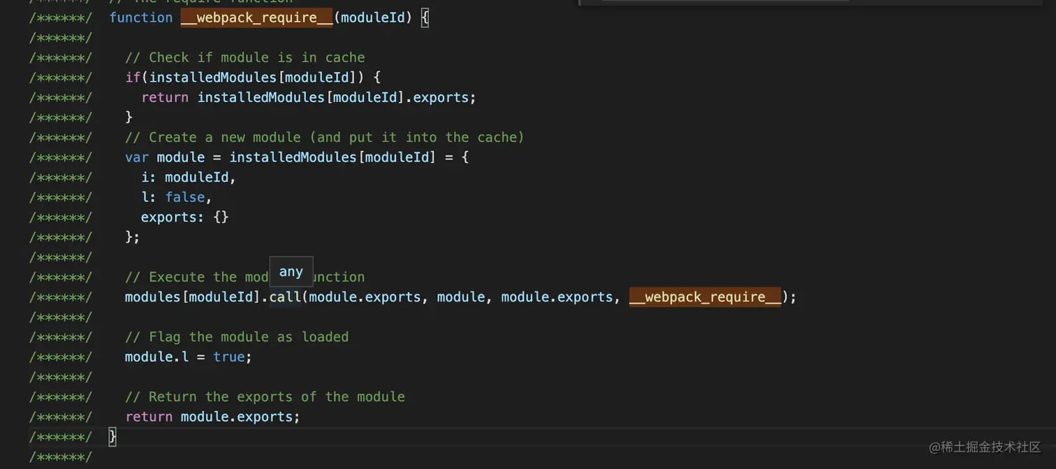Click ".exports;" on the return installedModules line
The image size is (1056, 469).
[441, 97]
